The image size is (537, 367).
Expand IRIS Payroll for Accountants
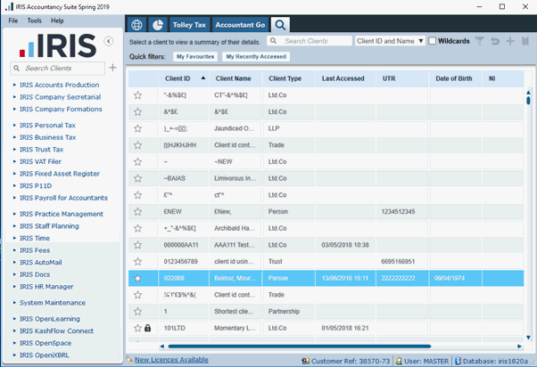pos(14,198)
